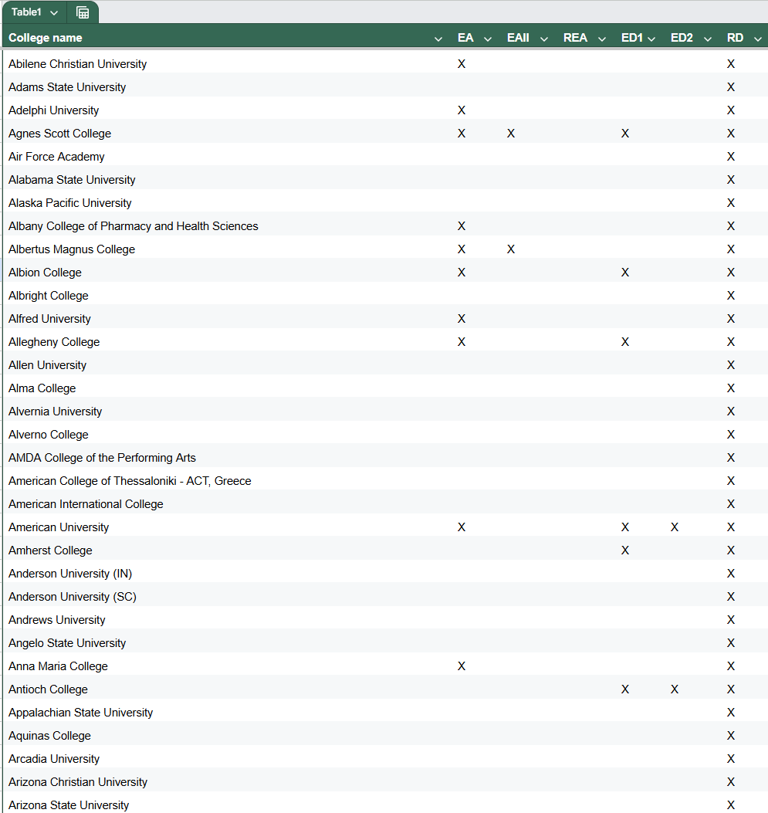Viewport: 768px width, 813px height.
Task: Expand the RD column dropdown arrow
Action: (758, 39)
